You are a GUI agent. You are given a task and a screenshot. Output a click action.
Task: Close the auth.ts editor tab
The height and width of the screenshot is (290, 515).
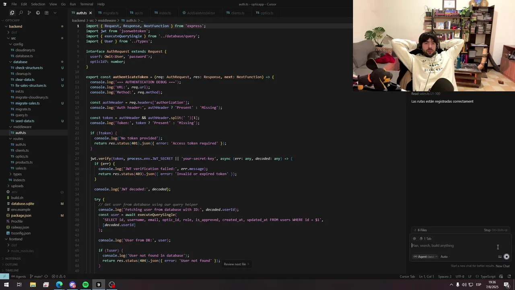point(90,13)
